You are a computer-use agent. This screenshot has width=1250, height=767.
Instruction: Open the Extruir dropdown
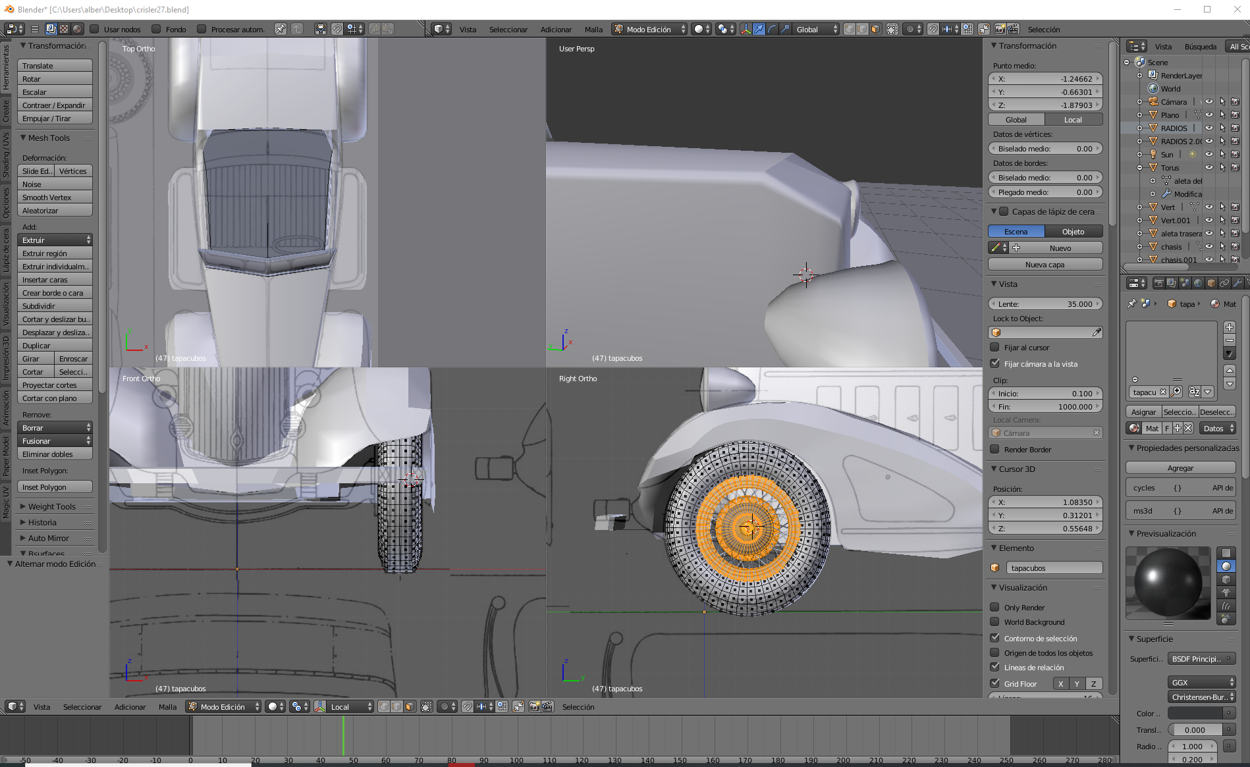[55, 240]
